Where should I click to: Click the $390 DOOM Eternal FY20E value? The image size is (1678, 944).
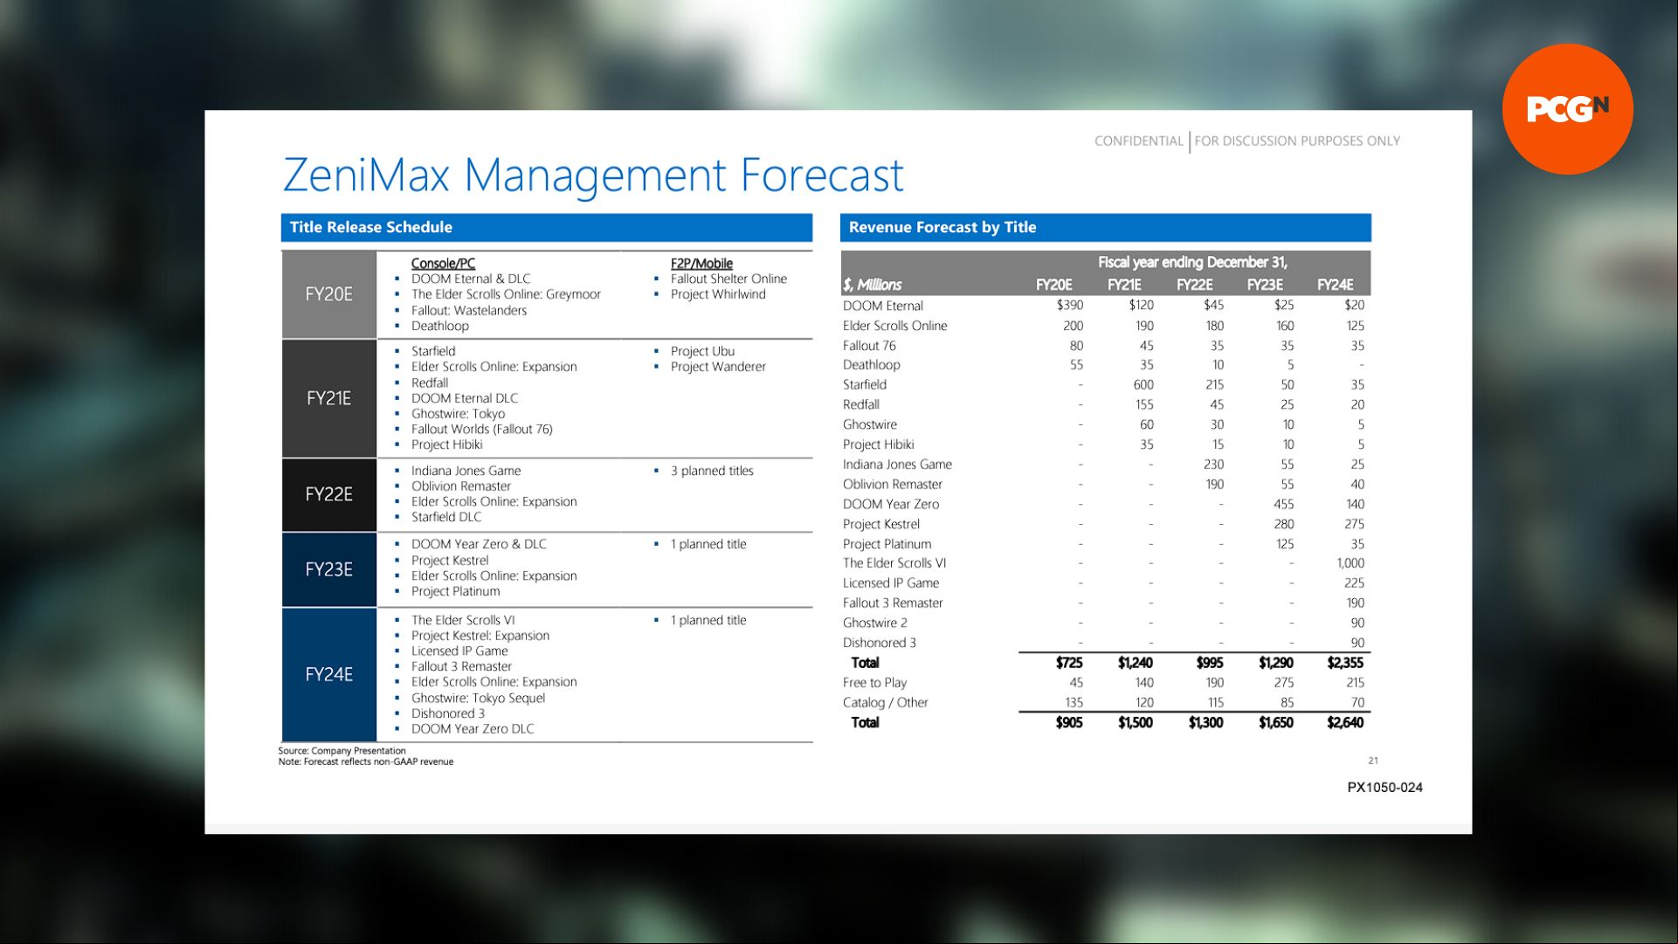tap(1070, 305)
